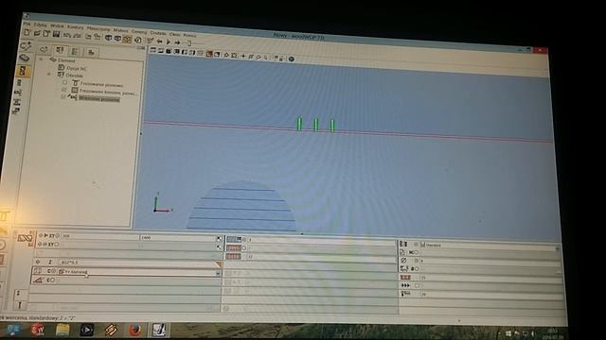Switch to the third tree panel tab
Image resolution: width=606 pixels, height=340 pixels.
point(75,51)
